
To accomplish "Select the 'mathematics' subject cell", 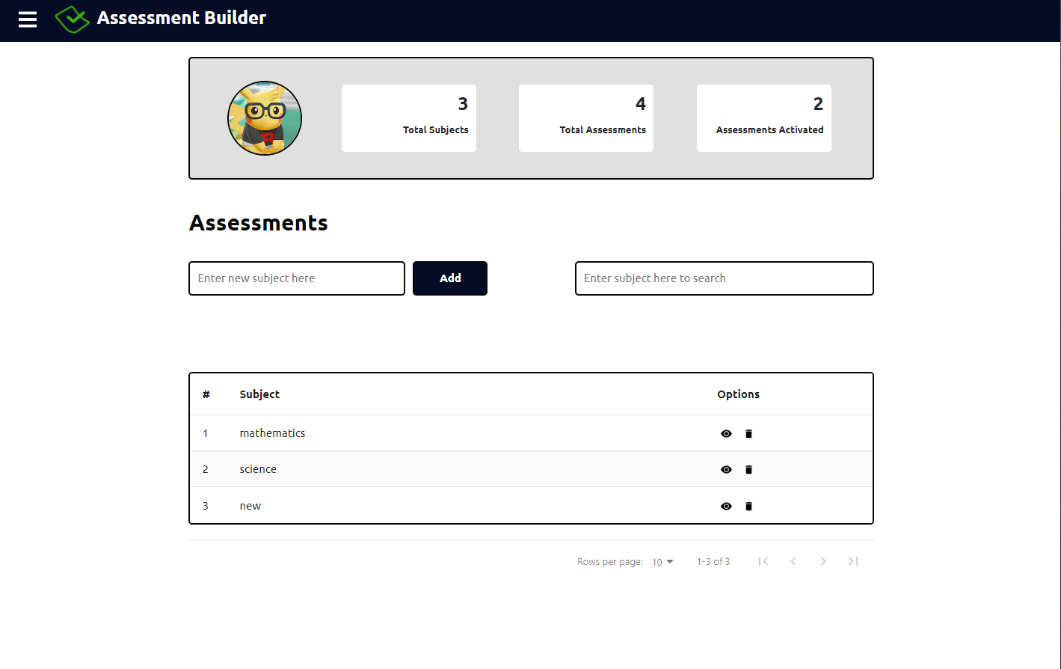I will pos(272,433).
